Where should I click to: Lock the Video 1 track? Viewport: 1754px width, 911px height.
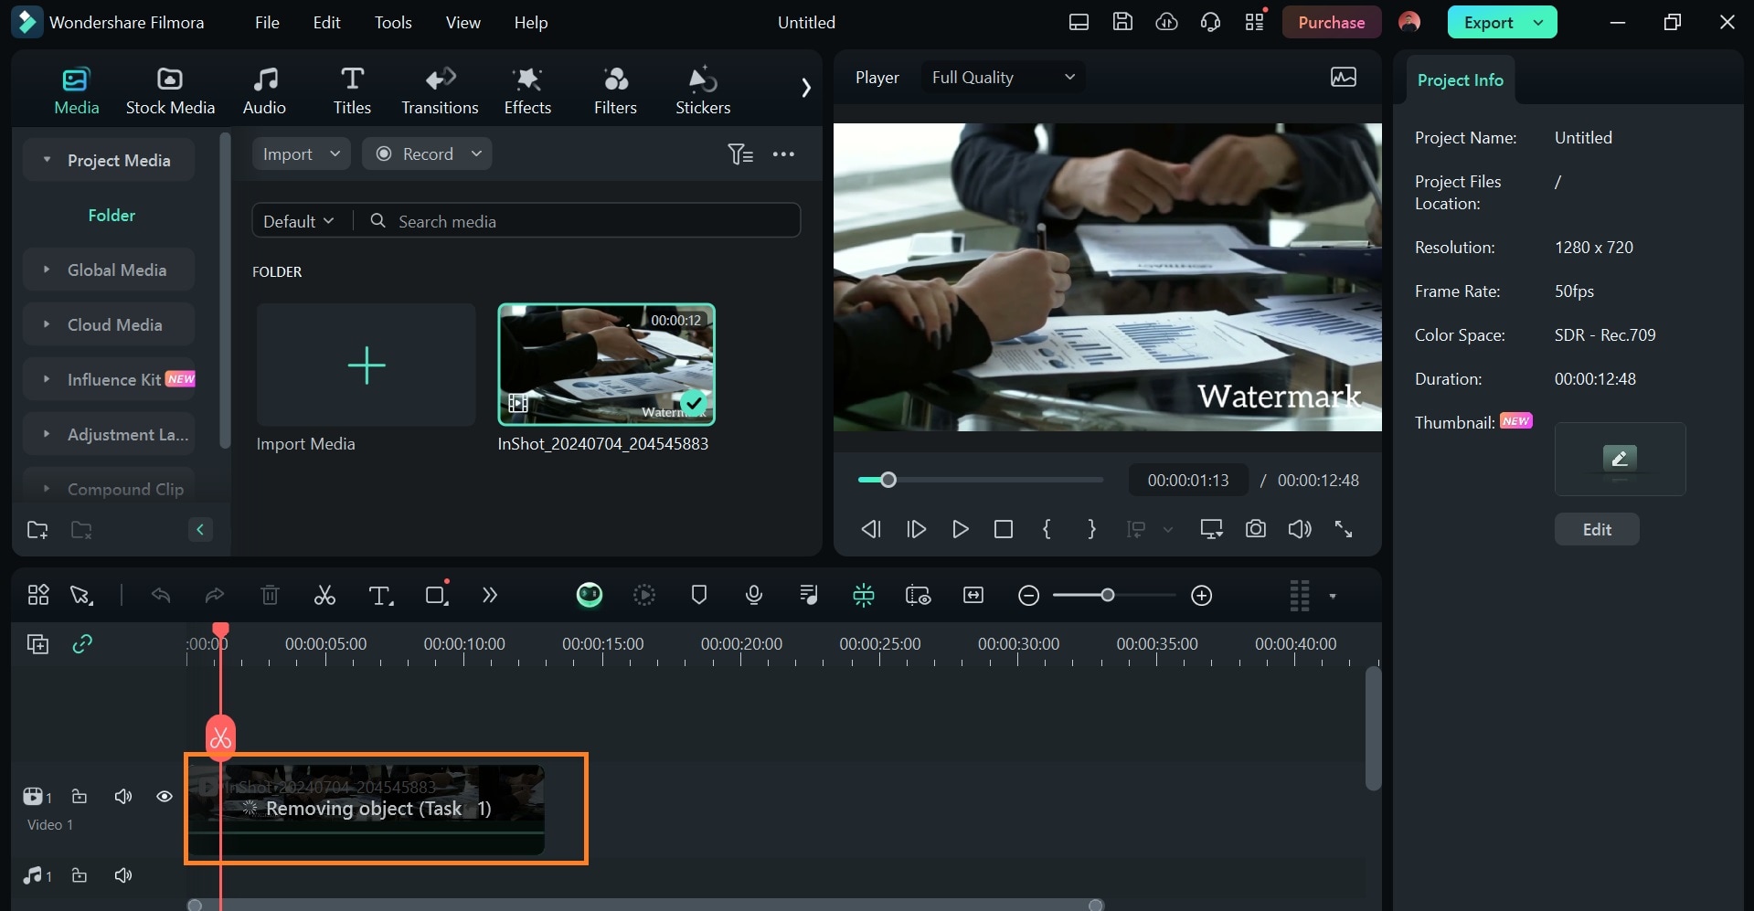click(x=80, y=797)
